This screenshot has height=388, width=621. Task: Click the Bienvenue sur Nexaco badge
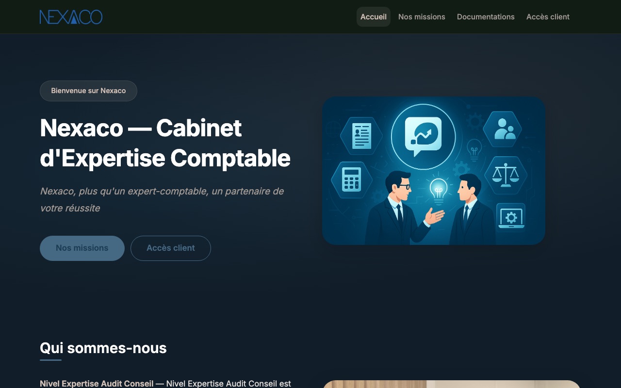click(x=88, y=91)
